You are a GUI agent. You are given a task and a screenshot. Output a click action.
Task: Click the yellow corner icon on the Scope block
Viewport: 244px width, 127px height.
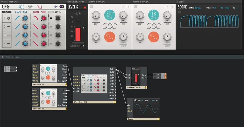[159, 119]
